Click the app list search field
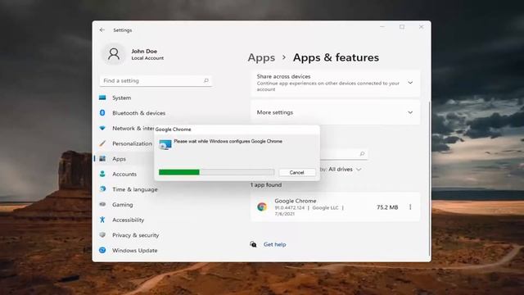This screenshot has width=524, height=295. pos(344,154)
